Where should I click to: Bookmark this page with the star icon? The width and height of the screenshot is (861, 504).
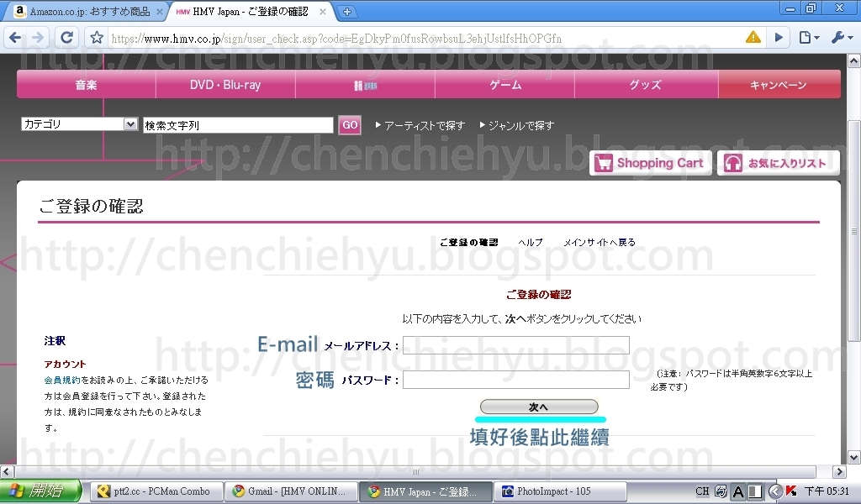point(97,37)
